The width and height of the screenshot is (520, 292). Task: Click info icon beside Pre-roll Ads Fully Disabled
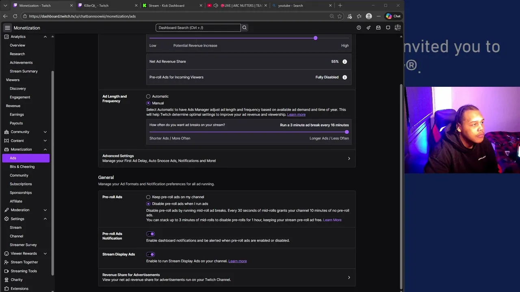(x=344, y=77)
